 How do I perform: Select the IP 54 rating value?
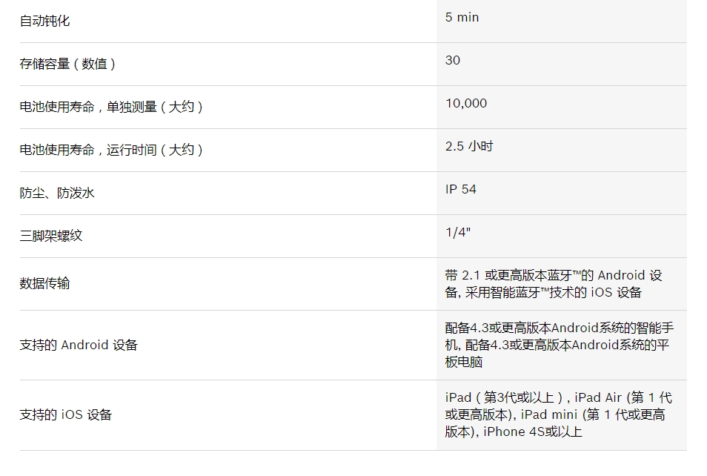coord(461,189)
